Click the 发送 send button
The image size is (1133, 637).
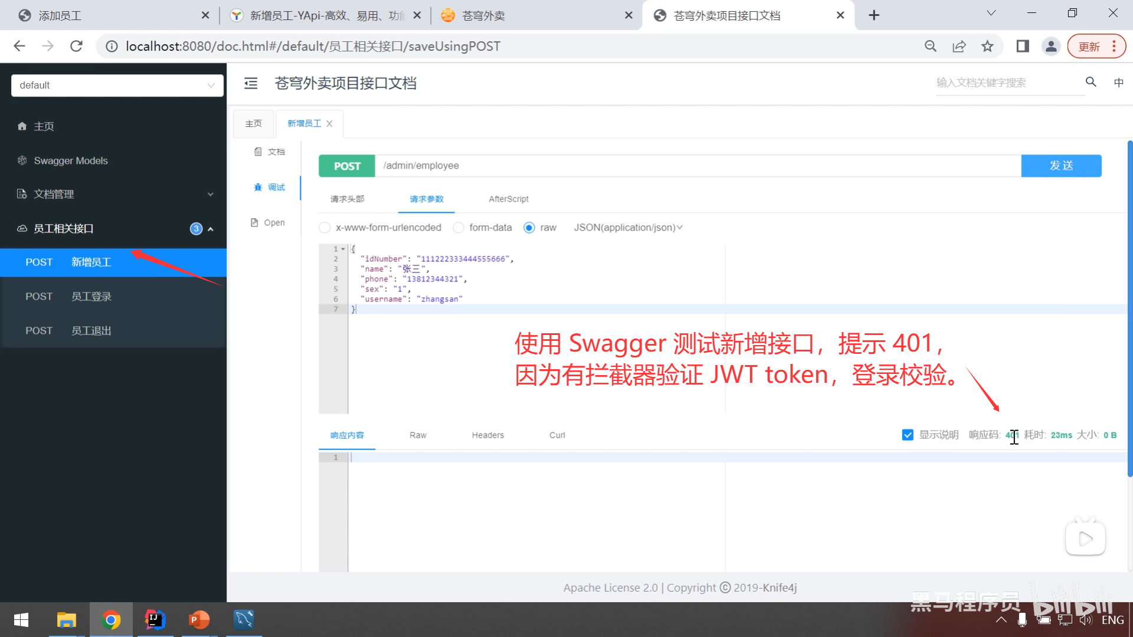pos(1061,166)
